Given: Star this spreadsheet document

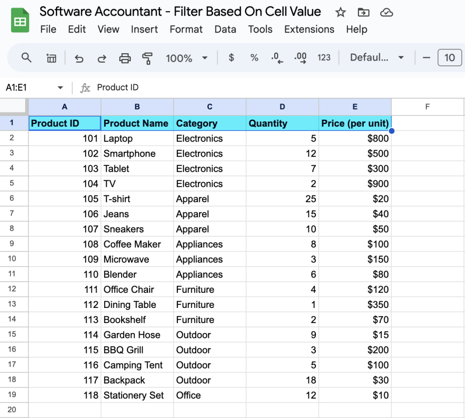Looking at the screenshot, I should (x=340, y=13).
